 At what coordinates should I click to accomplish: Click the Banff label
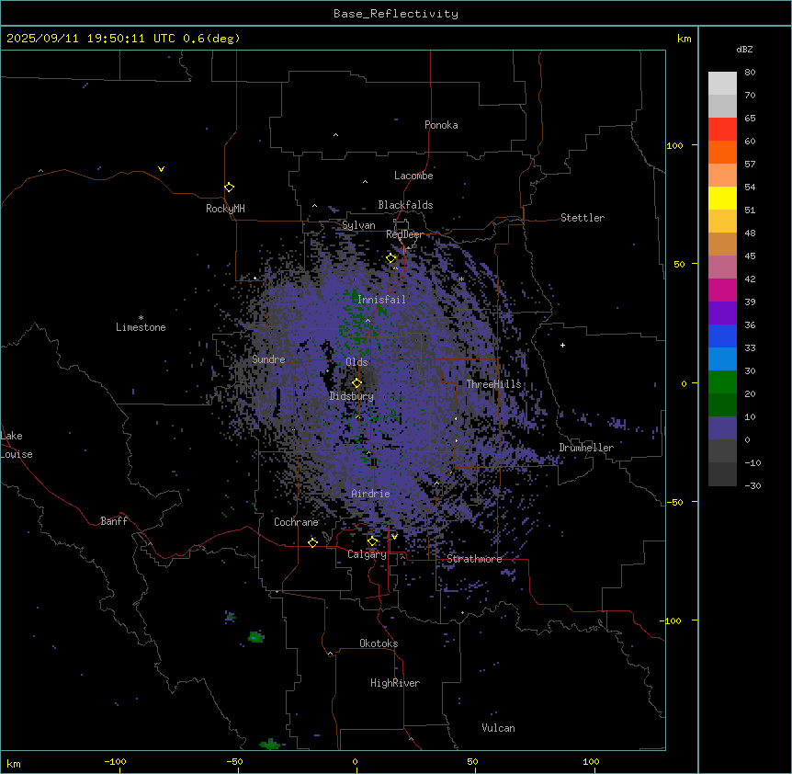[114, 521]
